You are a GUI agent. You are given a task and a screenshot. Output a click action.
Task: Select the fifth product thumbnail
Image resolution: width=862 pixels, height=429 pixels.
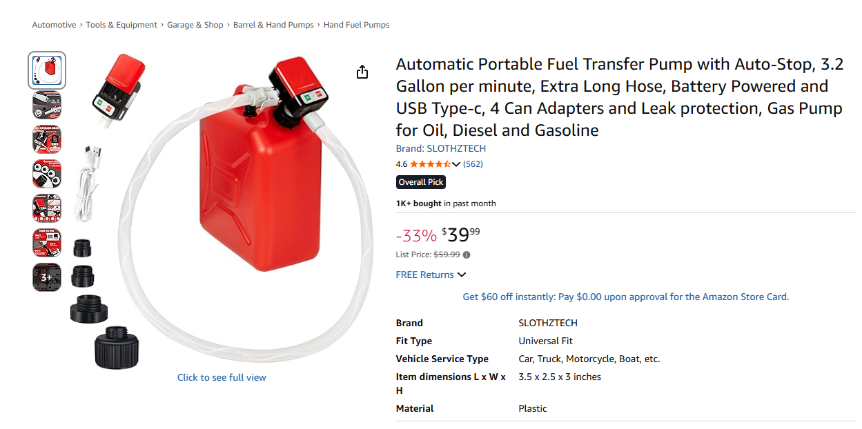coord(47,208)
